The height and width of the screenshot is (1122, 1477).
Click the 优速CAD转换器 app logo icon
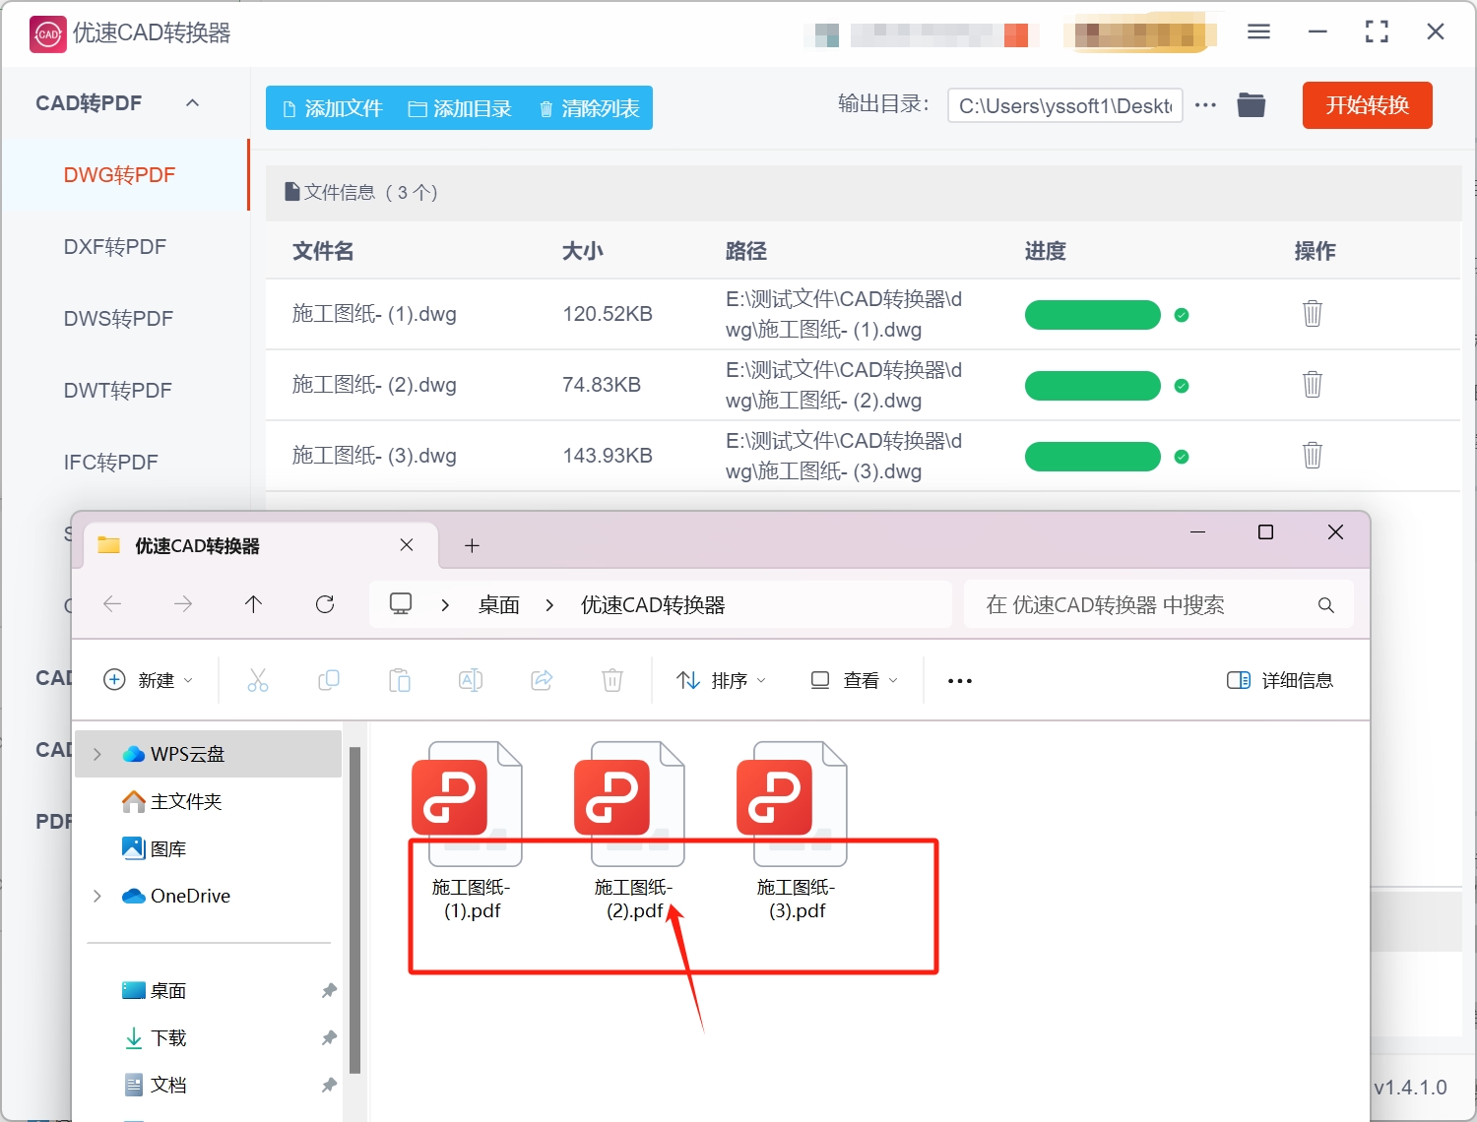[x=48, y=33]
